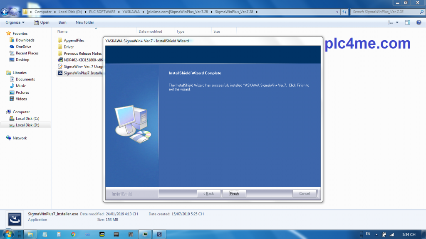426x239 pixels.
Task: Select the Driver folder in file list
Action: coord(69,47)
